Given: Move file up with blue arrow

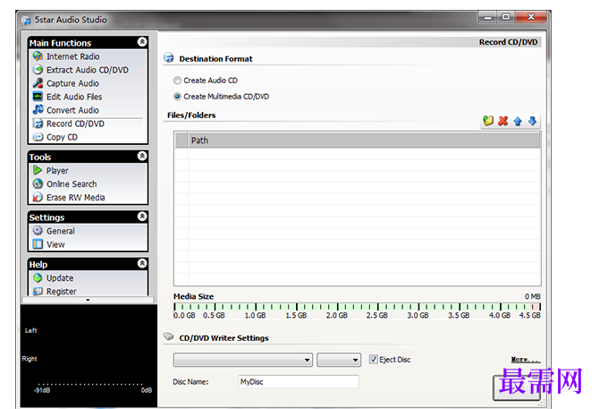Looking at the screenshot, I should [518, 121].
